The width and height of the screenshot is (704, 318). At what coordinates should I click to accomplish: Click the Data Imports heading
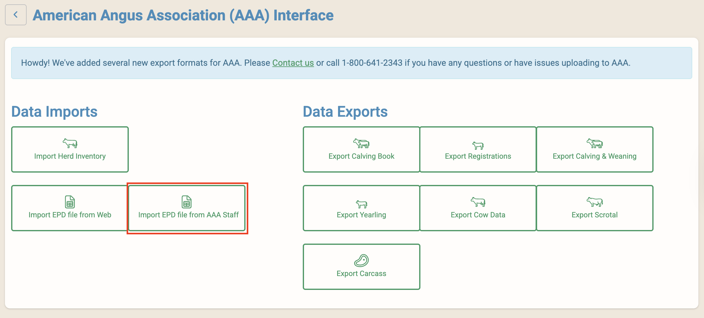coord(54,112)
